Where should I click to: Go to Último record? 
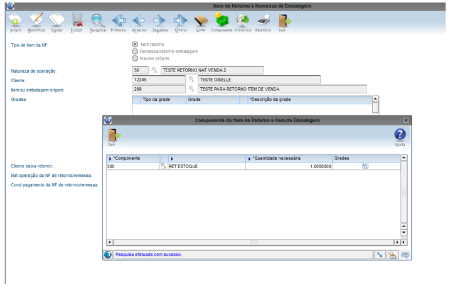coord(181,20)
